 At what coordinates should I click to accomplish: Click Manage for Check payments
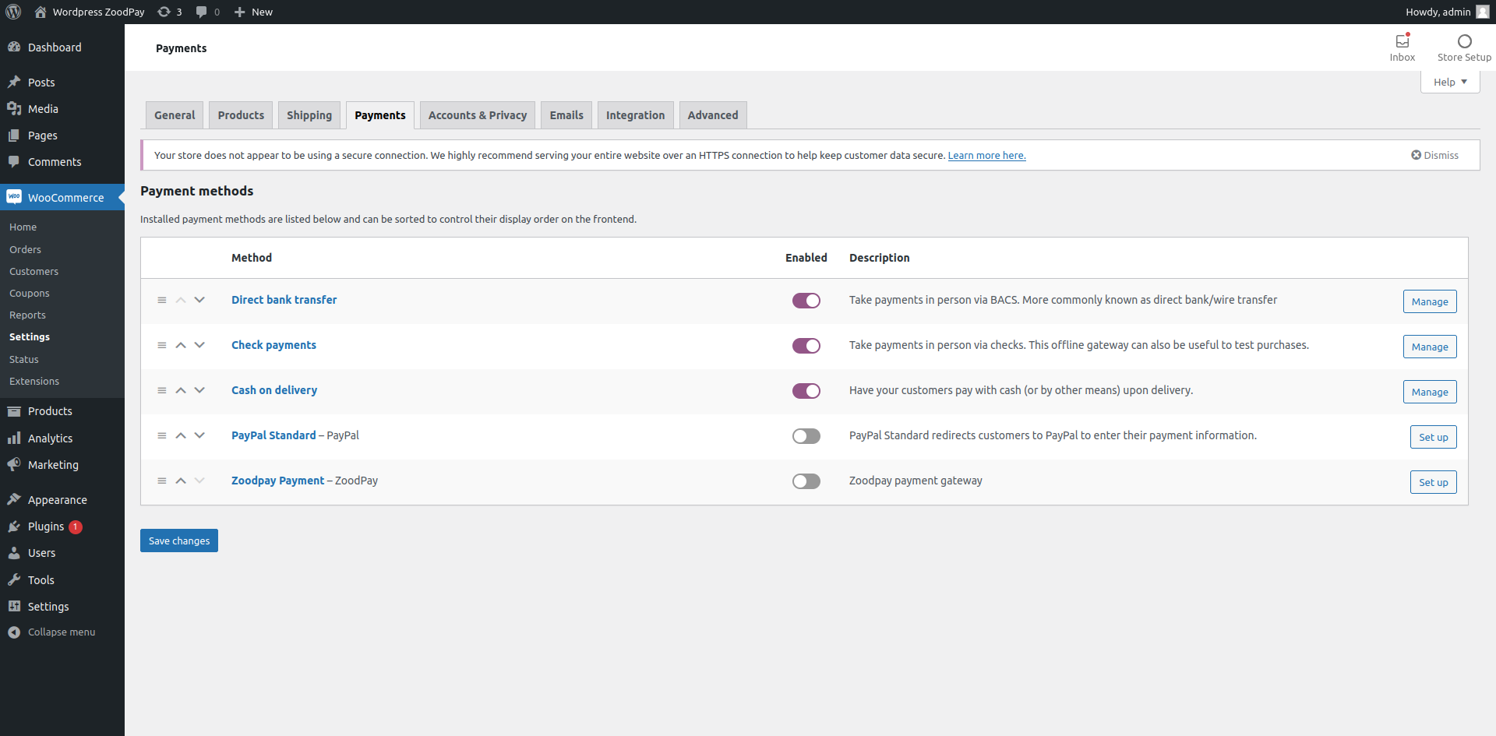pyautogui.click(x=1430, y=347)
